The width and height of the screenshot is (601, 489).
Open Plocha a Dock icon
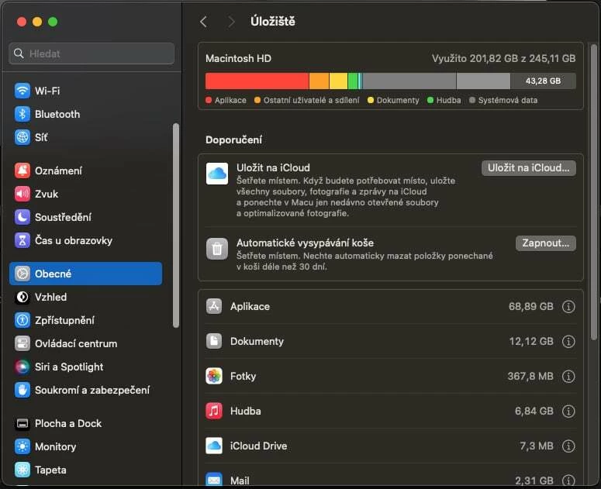[22, 424]
